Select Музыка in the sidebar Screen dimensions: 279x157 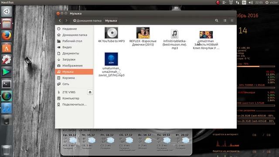(74, 72)
